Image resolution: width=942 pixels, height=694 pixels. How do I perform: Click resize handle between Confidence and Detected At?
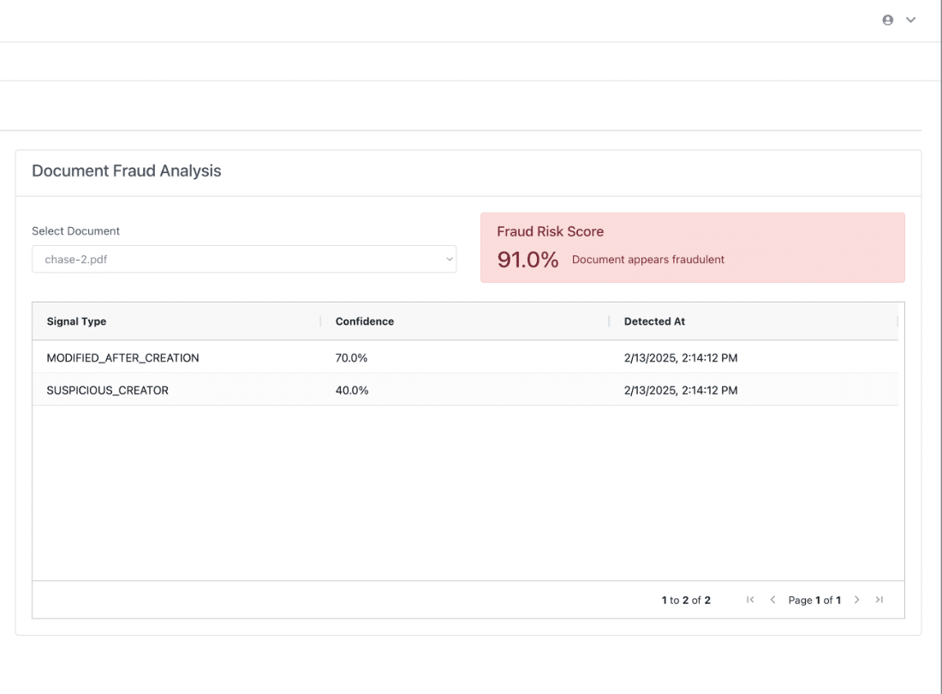[609, 321]
